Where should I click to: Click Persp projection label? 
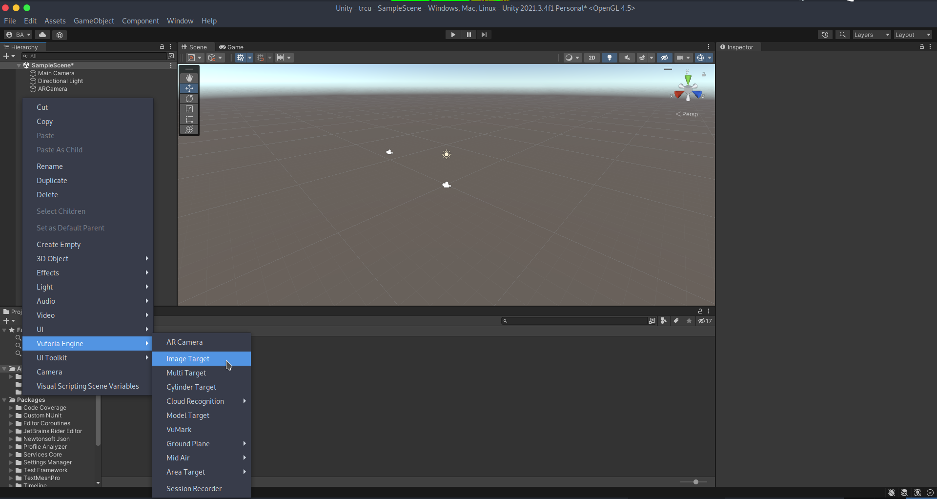687,114
